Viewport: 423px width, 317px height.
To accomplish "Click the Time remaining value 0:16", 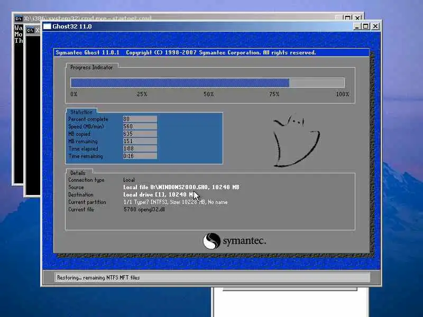I will click(x=140, y=156).
